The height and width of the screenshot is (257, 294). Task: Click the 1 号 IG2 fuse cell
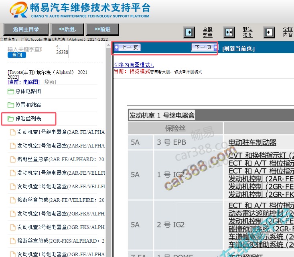(x=188, y=175)
